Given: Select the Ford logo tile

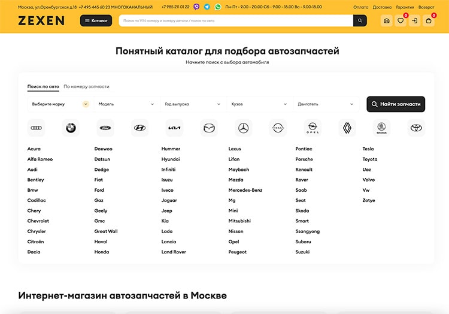Looking at the screenshot, I should click(105, 128).
